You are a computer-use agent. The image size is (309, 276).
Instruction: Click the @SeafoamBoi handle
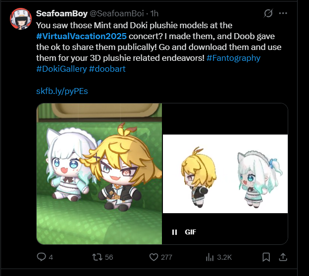pos(117,13)
